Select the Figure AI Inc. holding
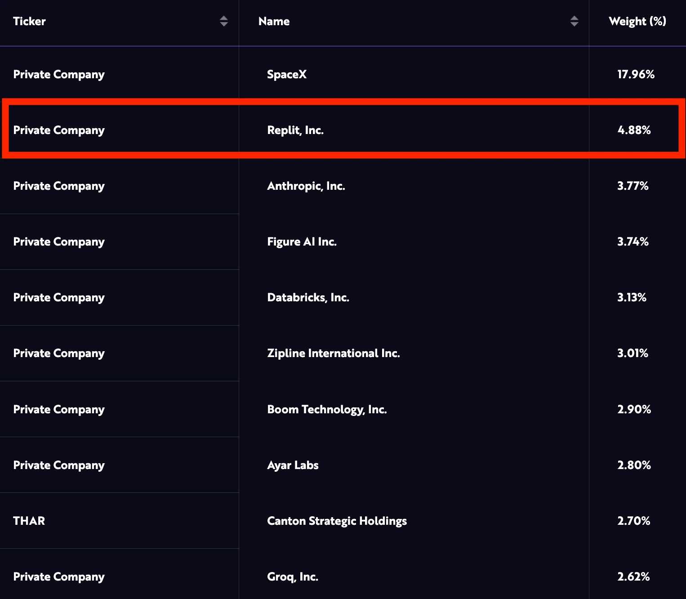Screen dimensions: 686x599 (302, 241)
